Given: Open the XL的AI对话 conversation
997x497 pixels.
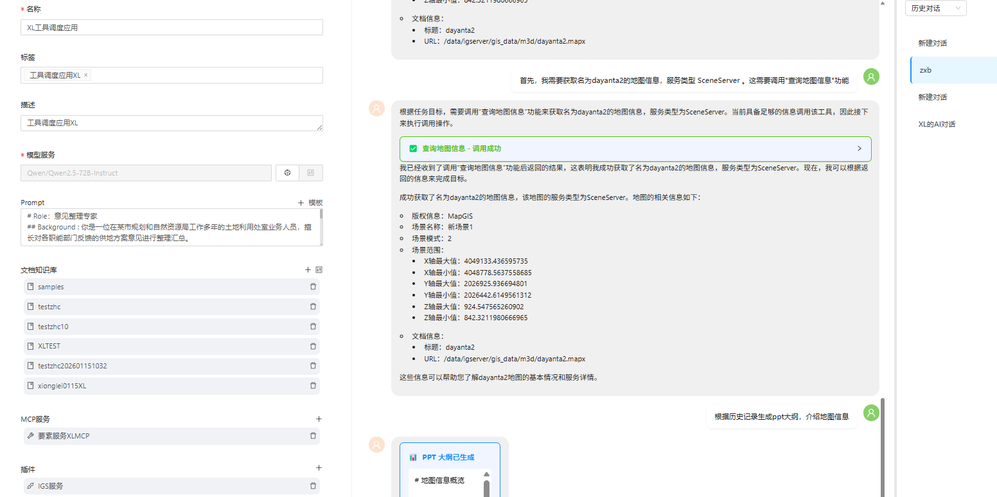Looking at the screenshot, I should pos(937,124).
